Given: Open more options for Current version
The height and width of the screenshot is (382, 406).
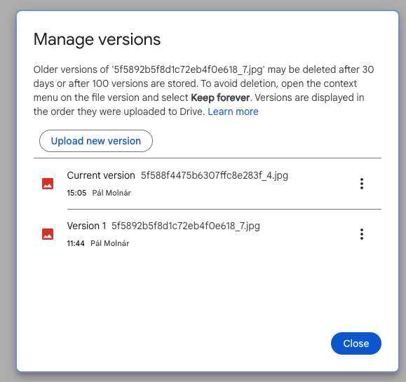Looking at the screenshot, I should point(362,184).
